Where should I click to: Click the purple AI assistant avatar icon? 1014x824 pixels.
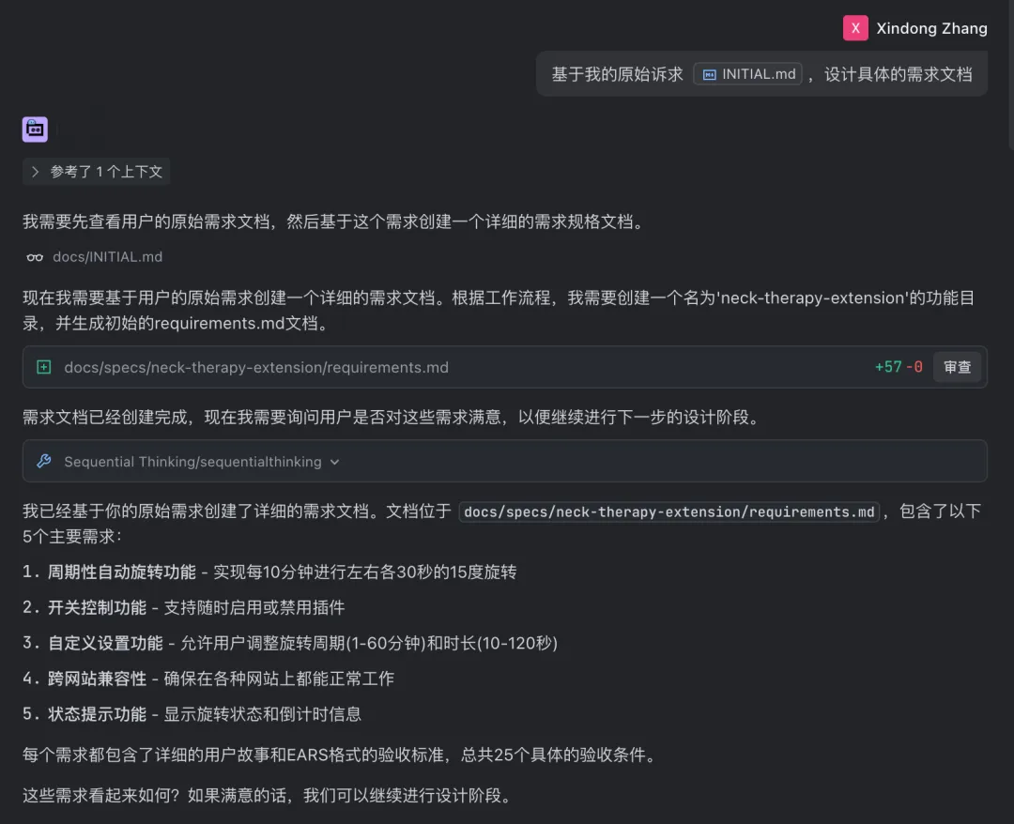click(x=35, y=130)
